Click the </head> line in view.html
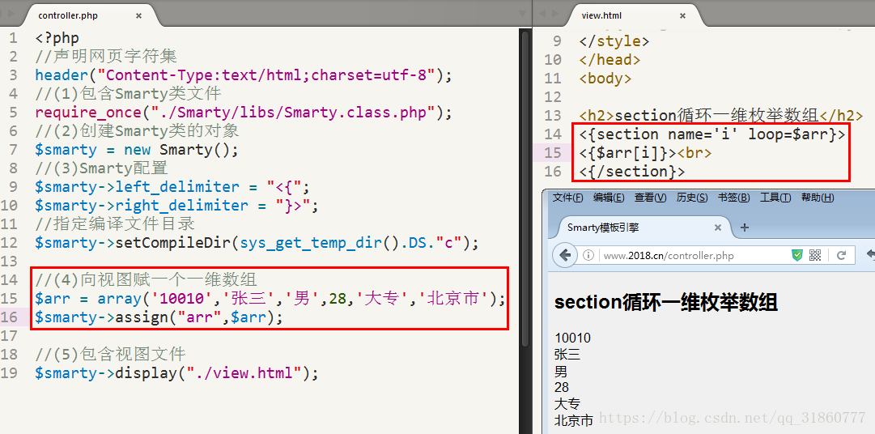The image size is (875, 434). click(610, 59)
